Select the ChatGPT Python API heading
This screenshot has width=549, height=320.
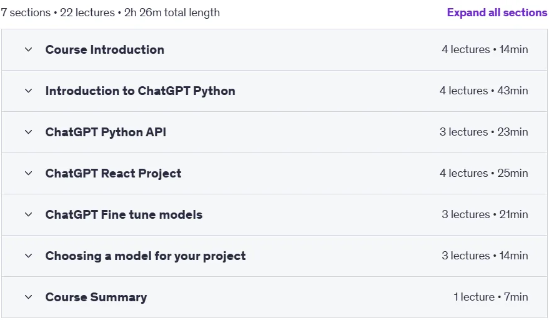coord(106,132)
